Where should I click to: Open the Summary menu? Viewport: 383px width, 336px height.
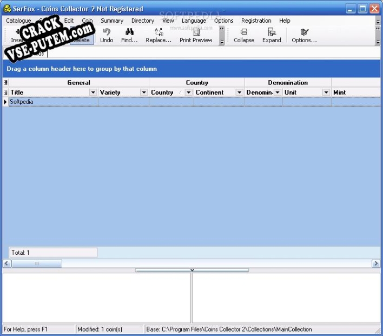(x=112, y=21)
